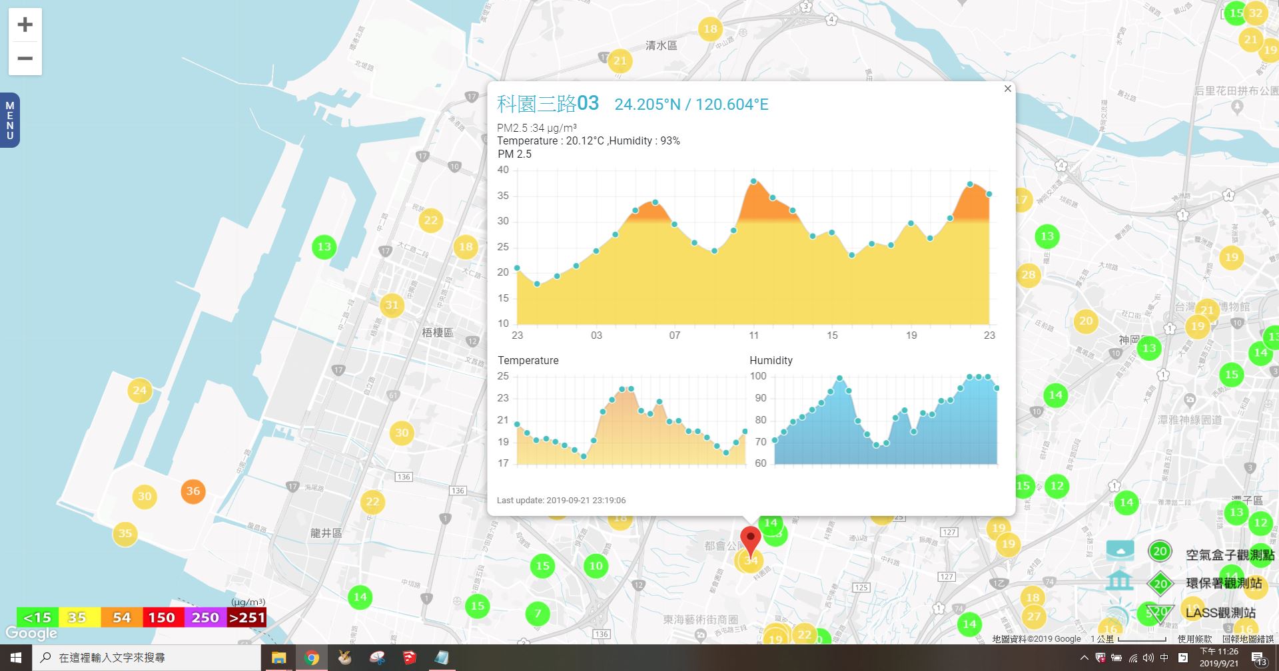Close the 科園三路03 station popup
The image size is (1279, 671).
point(1007,89)
